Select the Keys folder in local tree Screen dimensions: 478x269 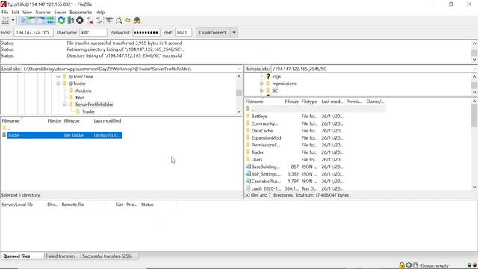click(80, 98)
